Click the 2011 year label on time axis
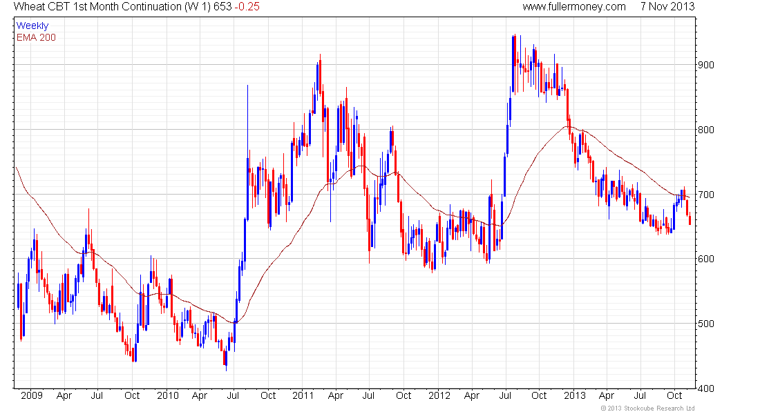Image resolution: width=760 pixels, height=414 pixels. point(303,395)
